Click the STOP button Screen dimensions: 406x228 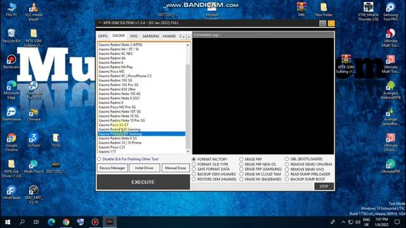click(324, 186)
